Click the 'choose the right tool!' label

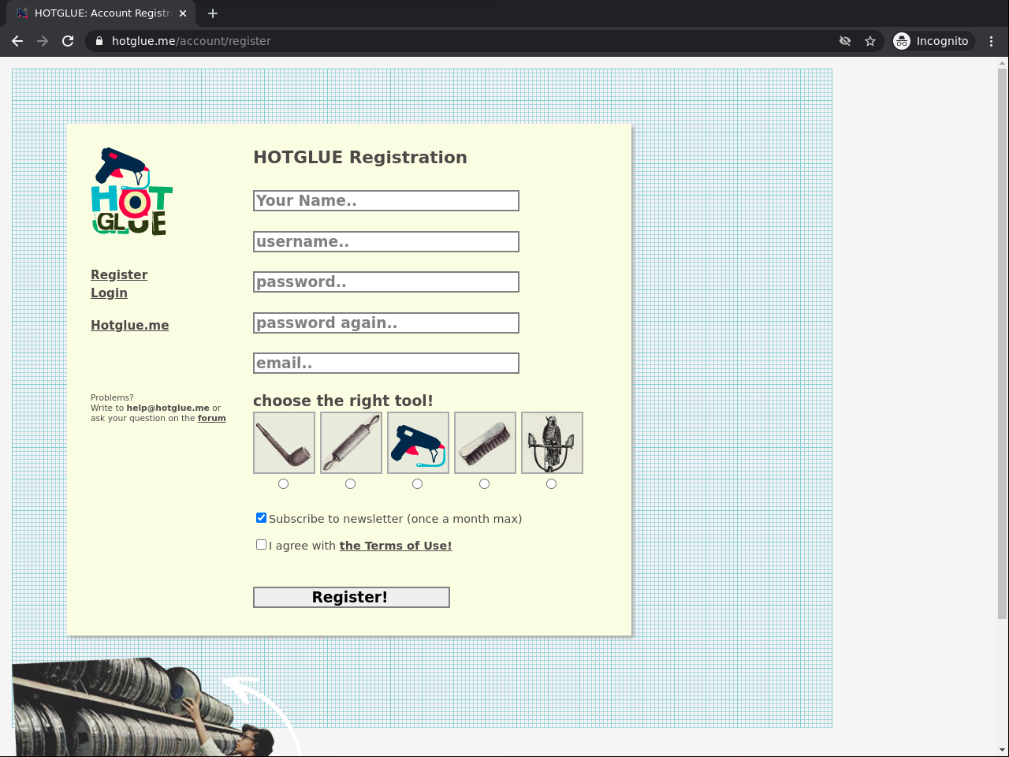pyautogui.click(x=343, y=401)
